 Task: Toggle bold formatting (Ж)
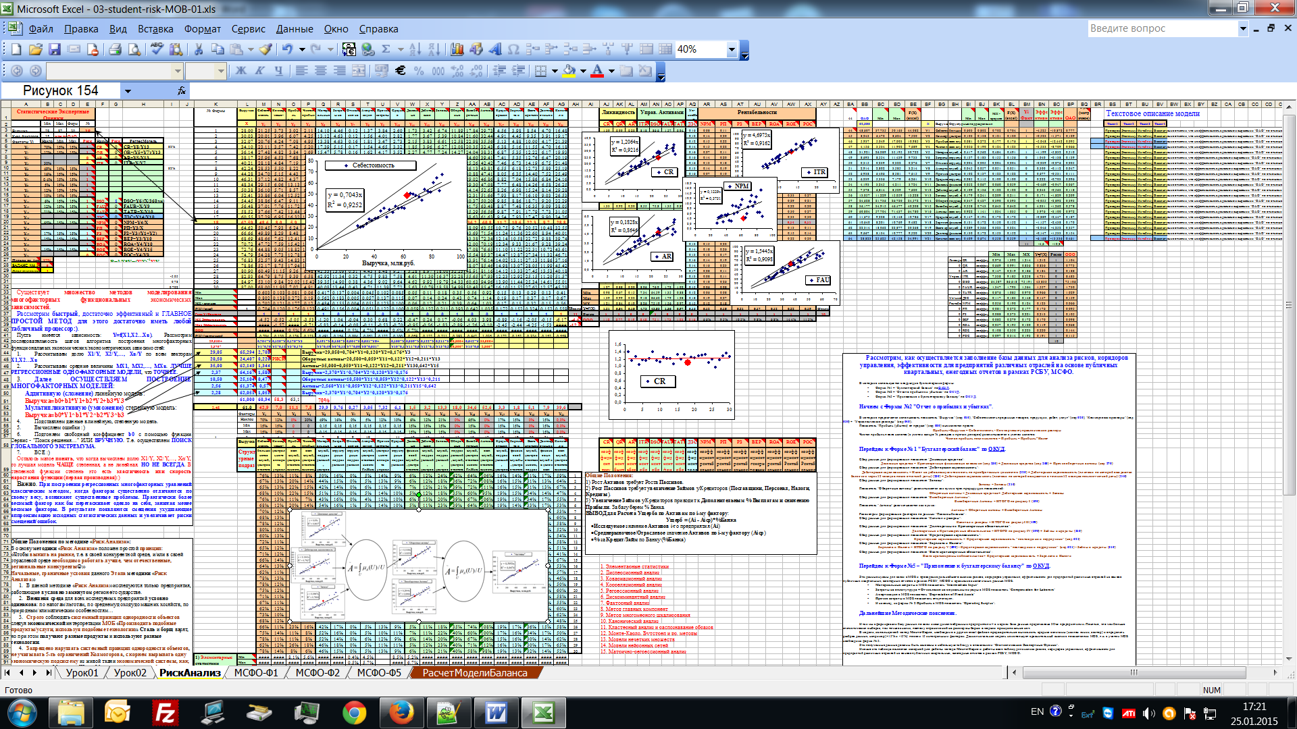coord(240,70)
